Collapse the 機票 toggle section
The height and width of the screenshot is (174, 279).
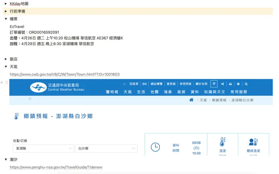pyautogui.click(x=6, y=19)
